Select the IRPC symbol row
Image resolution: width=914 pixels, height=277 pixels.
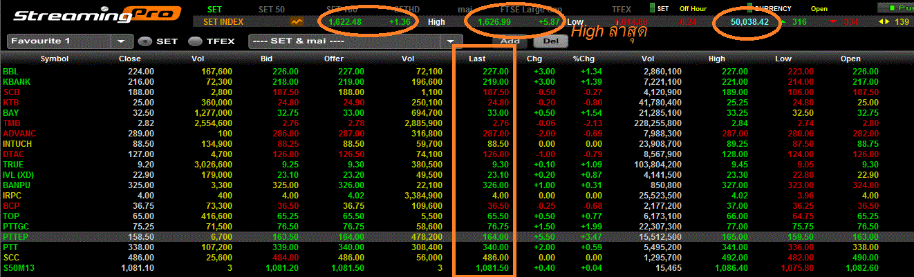pos(457,195)
